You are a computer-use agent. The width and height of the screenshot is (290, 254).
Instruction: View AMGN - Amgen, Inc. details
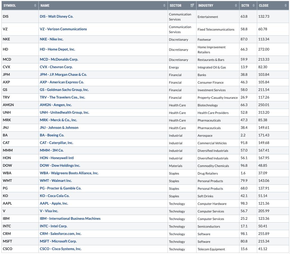tap(56, 105)
